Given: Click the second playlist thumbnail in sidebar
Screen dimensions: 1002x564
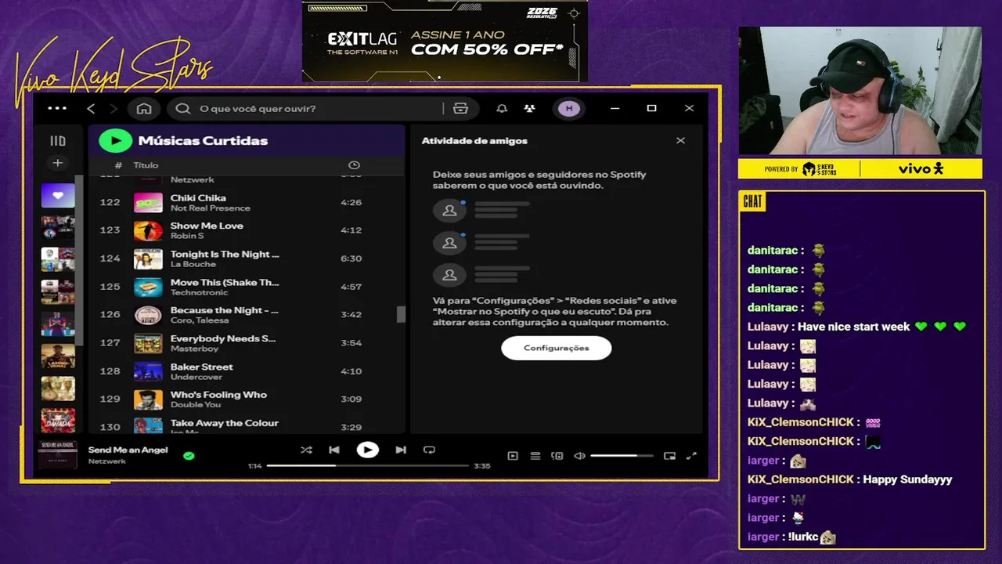Looking at the screenshot, I should (x=58, y=227).
